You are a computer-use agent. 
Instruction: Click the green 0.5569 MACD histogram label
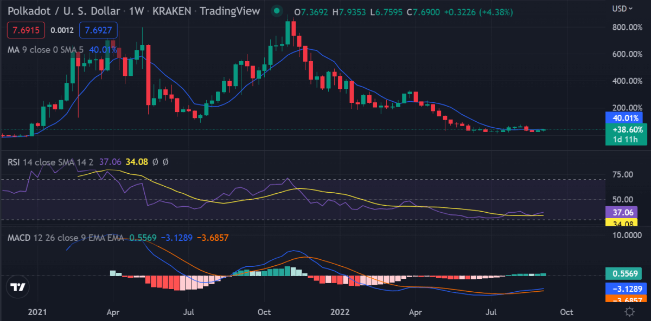point(623,274)
